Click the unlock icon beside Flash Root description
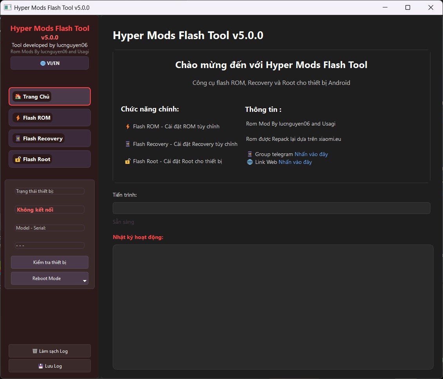 tap(127, 161)
